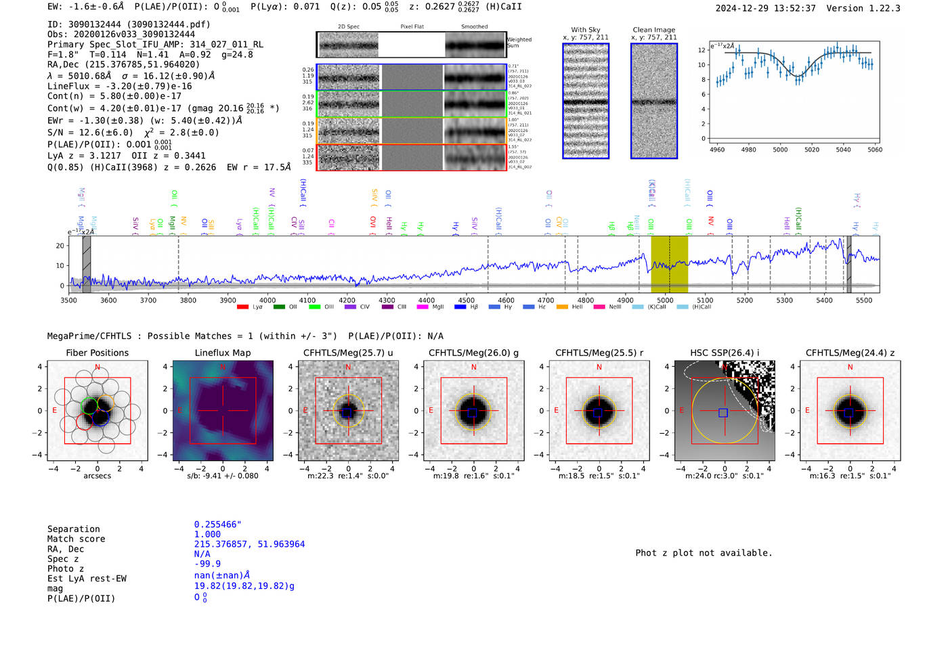Viewport: 948px width, 645px height.
Task: Click the Weighted Sum 2D spectrum strip
Action: (411, 45)
